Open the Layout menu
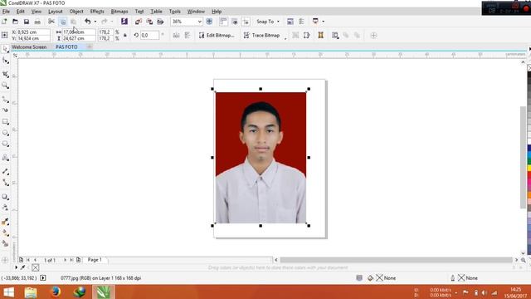The image size is (531, 299). point(56,12)
